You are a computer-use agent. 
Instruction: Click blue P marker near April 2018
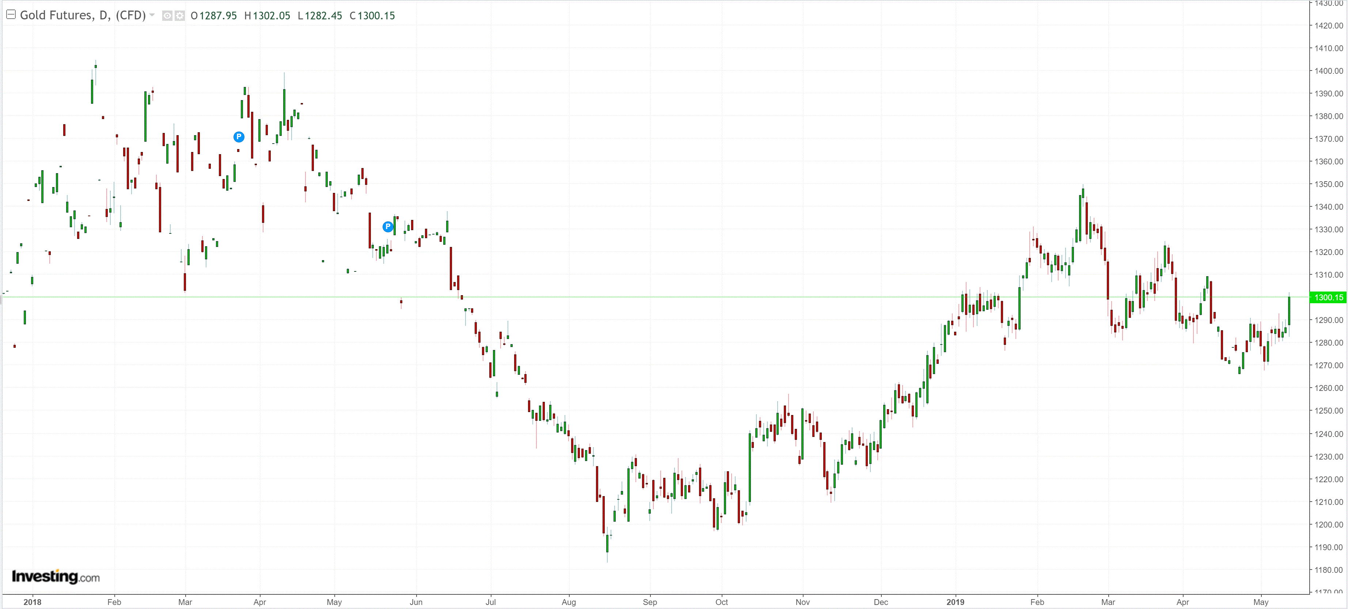point(239,137)
